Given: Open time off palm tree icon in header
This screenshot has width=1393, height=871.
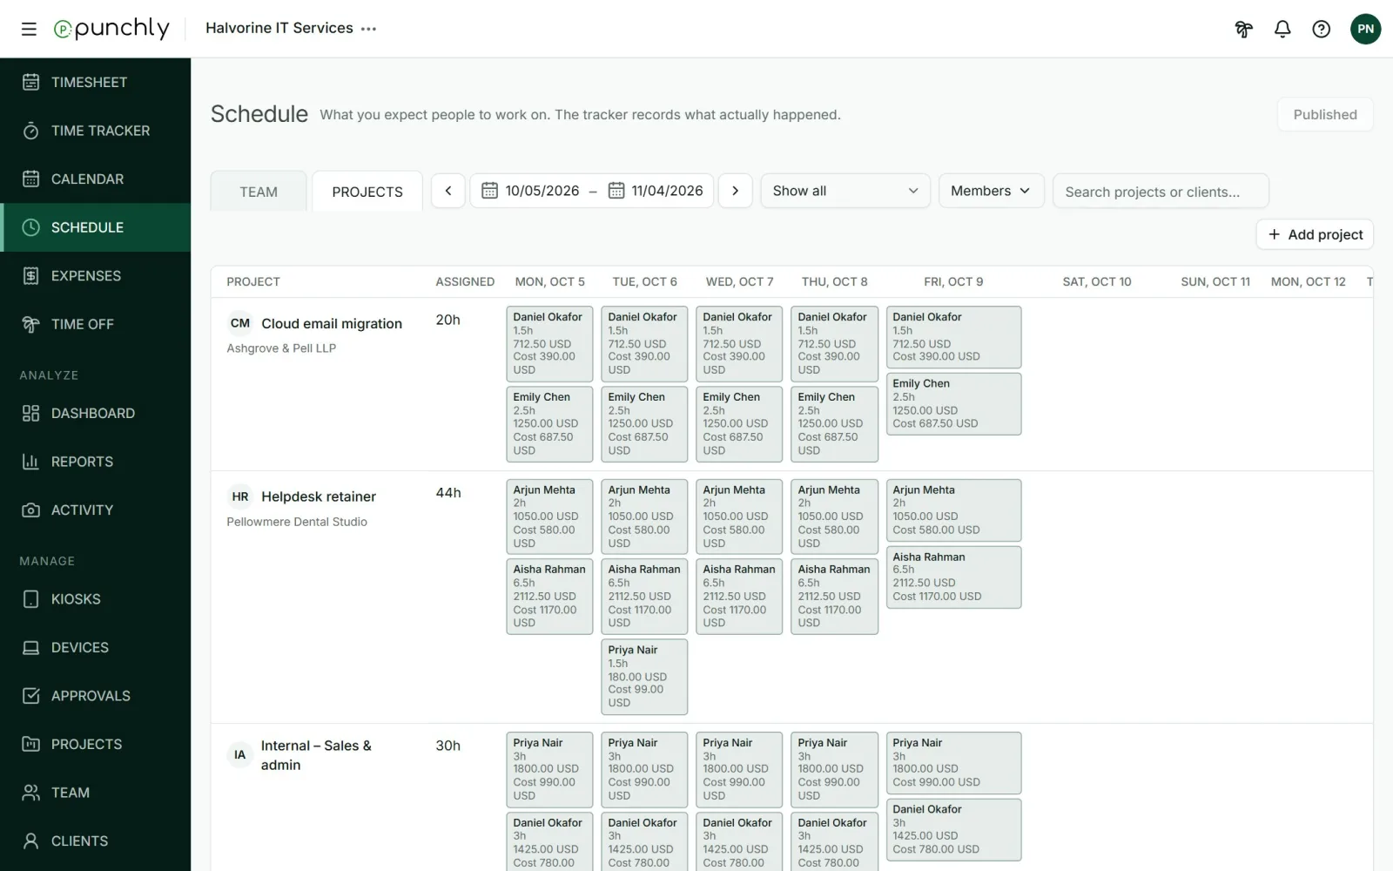Looking at the screenshot, I should click(1243, 29).
